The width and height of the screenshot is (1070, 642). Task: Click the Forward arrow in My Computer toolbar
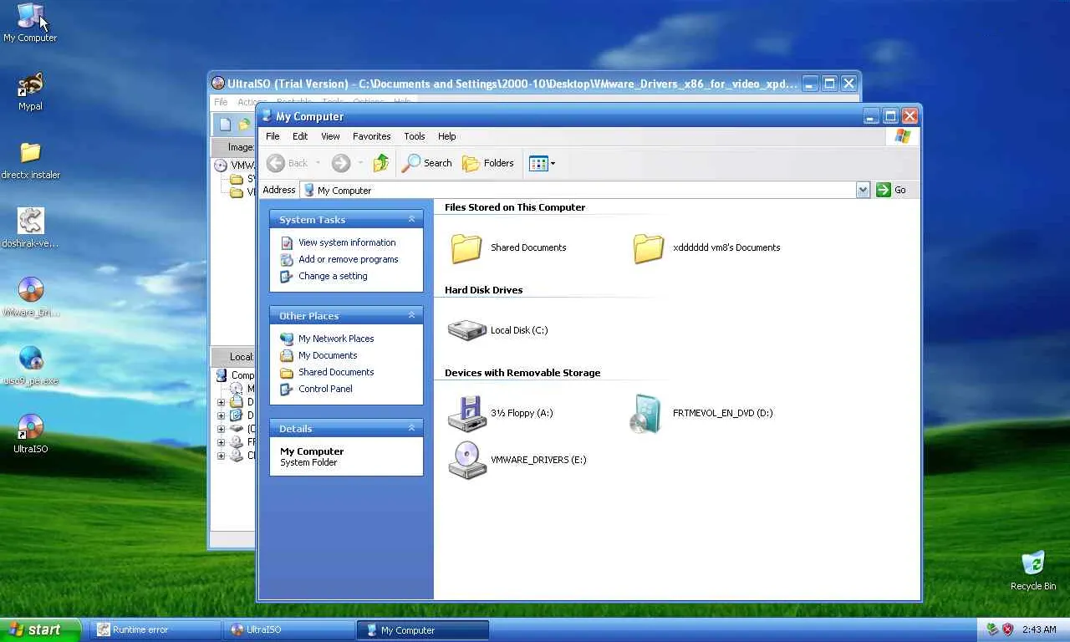pos(340,163)
